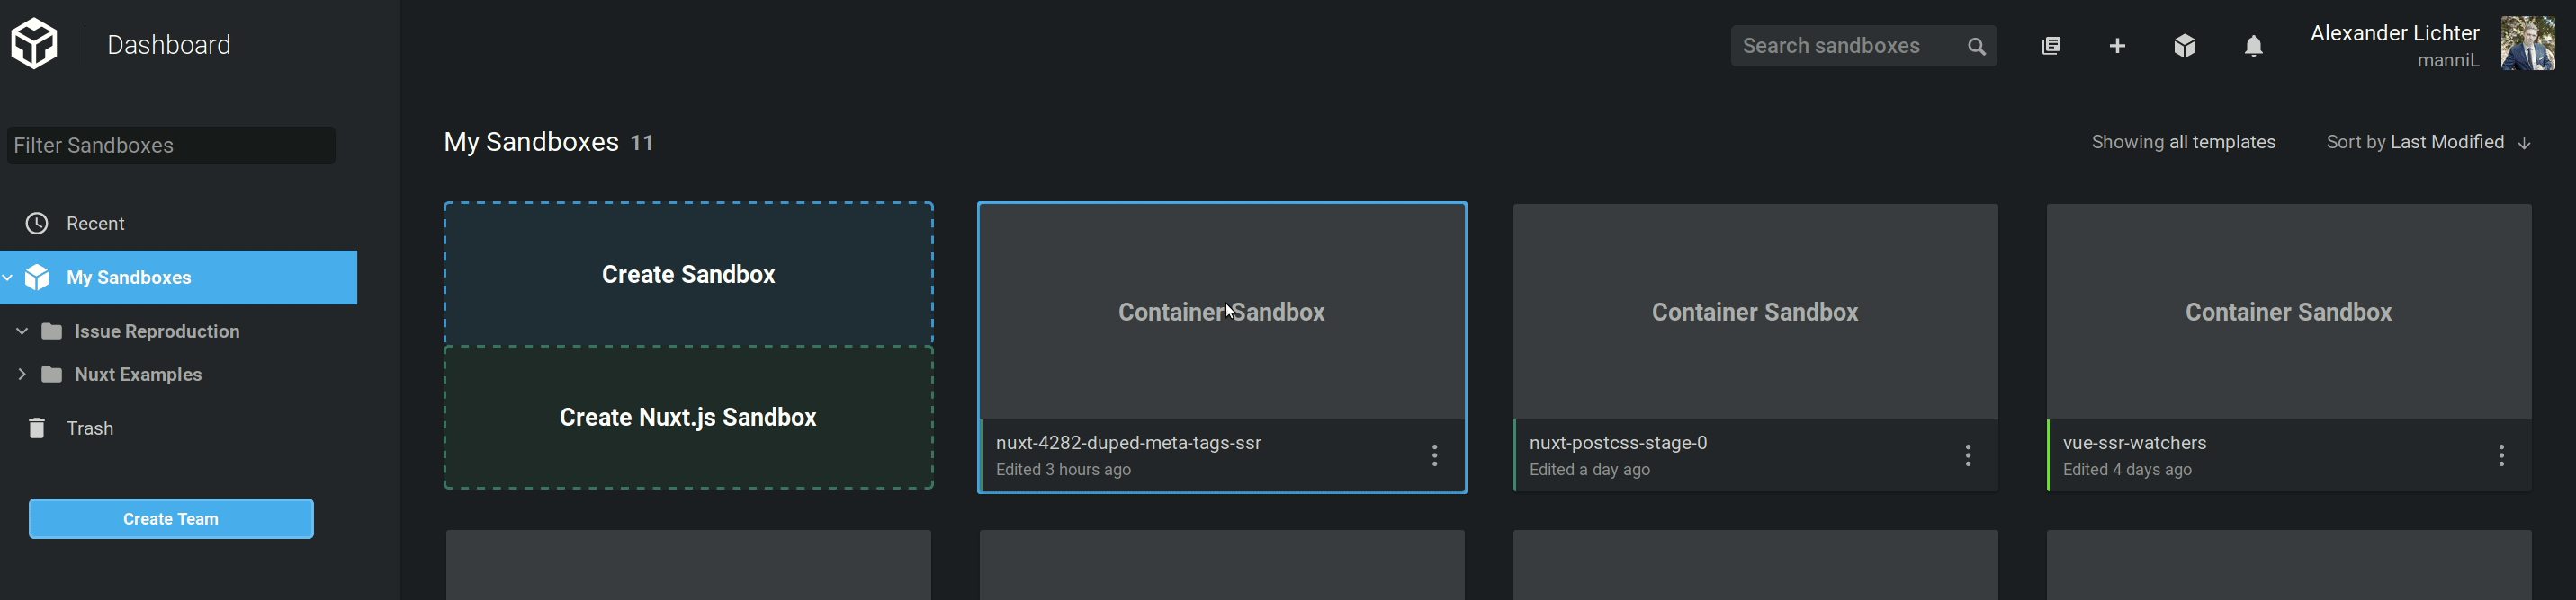Open options menu for nuxt-postcss-stage-0
The width and height of the screenshot is (2576, 600).
1968,456
